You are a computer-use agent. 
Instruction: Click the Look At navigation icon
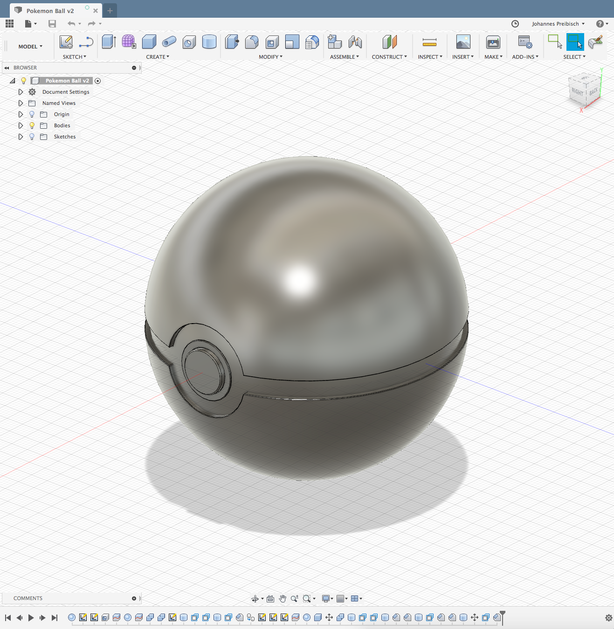click(270, 599)
